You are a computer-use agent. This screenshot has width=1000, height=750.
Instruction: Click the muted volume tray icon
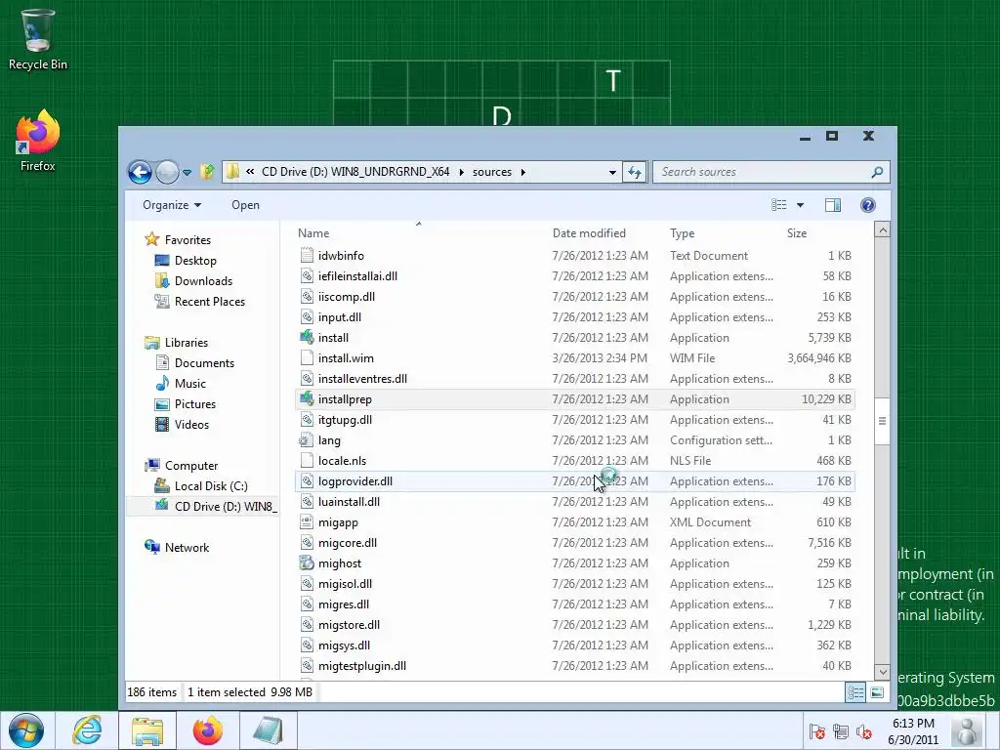[x=863, y=731]
